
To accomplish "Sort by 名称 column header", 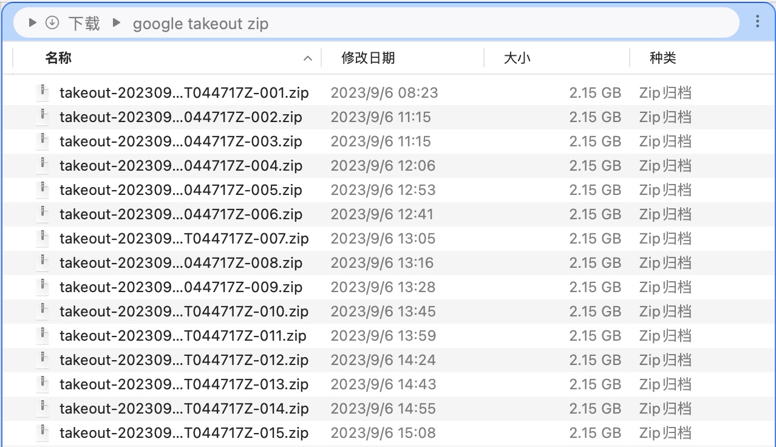I will coord(58,58).
